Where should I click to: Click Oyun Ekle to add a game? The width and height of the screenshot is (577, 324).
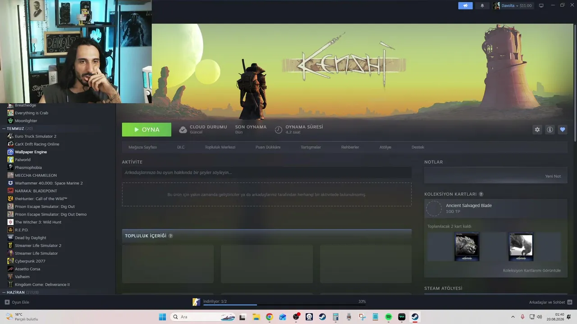(x=17, y=302)
